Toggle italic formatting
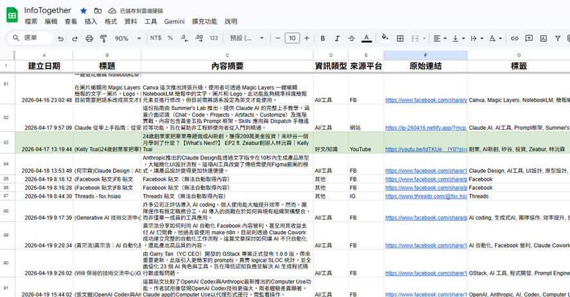570x297 pixels. (x=337, y=38)
